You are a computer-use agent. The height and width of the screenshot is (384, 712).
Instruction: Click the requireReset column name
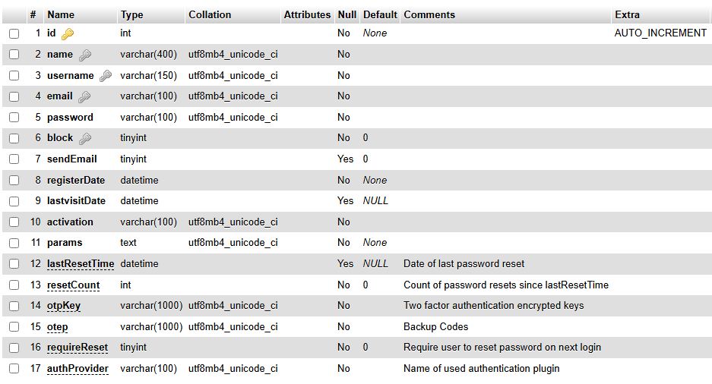pyautogui.click(x=78, y=347)
